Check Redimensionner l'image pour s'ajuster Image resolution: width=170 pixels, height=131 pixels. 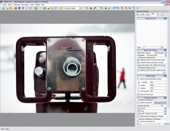point(138,116)
